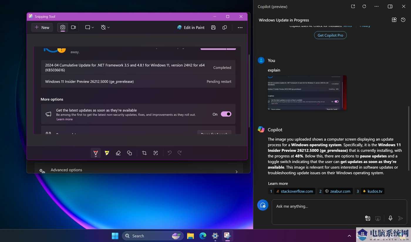Open Copilot More options menu

[x=377, y=6]
